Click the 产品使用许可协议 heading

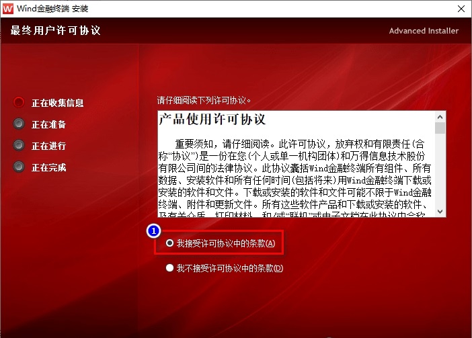(212, 120)
